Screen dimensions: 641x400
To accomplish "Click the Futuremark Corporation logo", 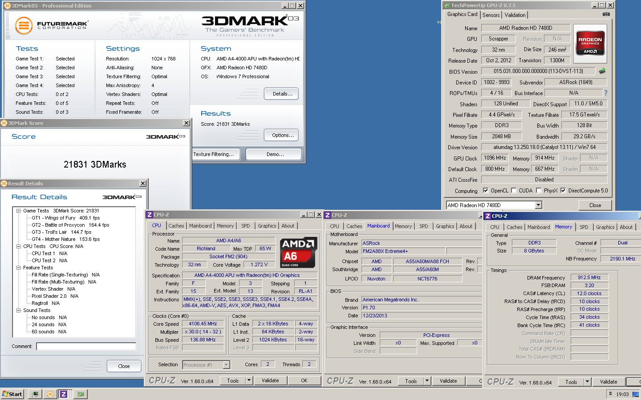I will pyautogui.click(x=51, y=25).
